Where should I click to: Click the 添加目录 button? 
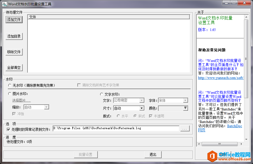click(x=14, y=36)
